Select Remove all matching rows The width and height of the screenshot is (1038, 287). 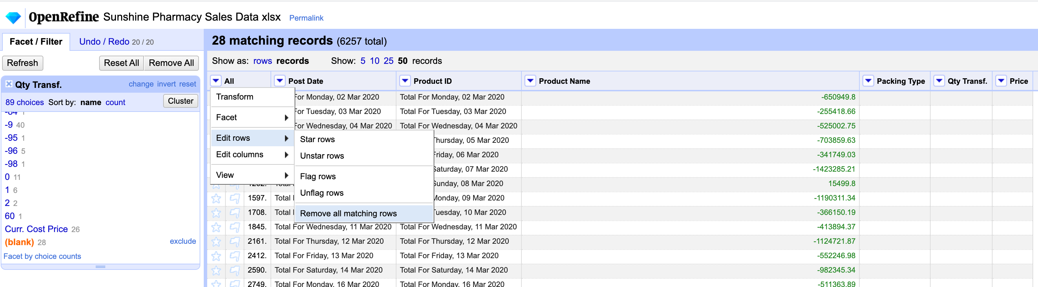[x=348, y=214]
